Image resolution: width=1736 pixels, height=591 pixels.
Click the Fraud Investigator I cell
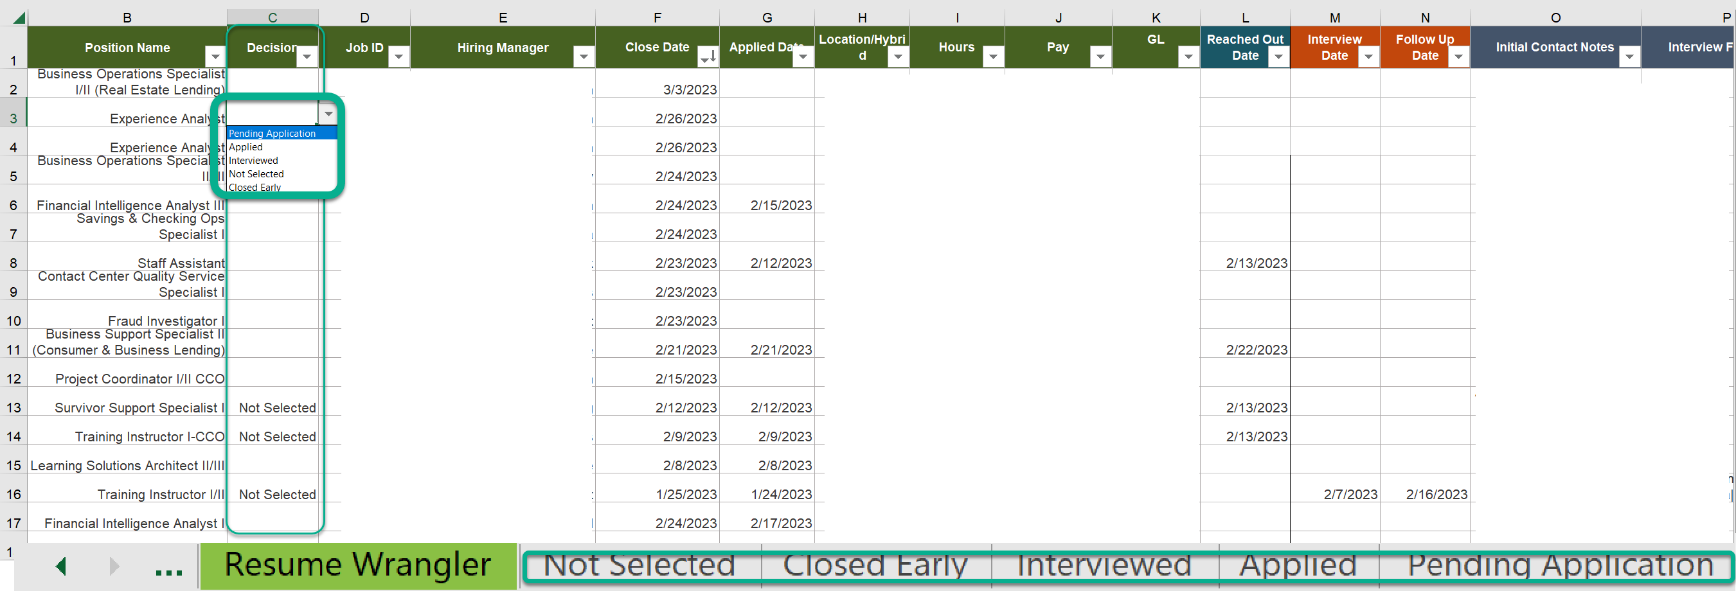pyautogui.click(x=127, y=315)
